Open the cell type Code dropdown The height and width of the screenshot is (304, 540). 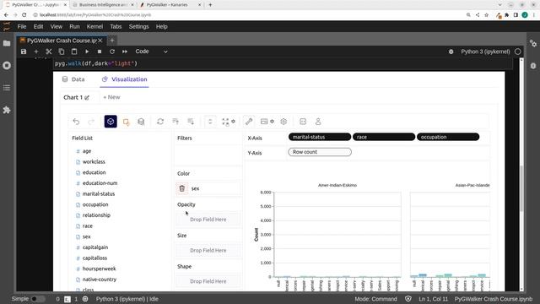[152, 52]
